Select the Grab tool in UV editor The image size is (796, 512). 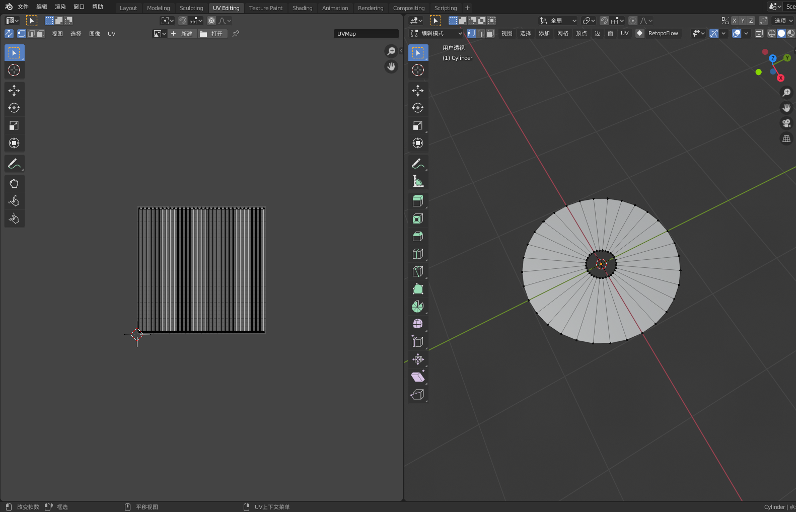pos(14,184)
